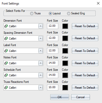This screenshot has height=103, width=102.
Task: Choose the Sealed Eng radio option
Action: coord(69,14)
